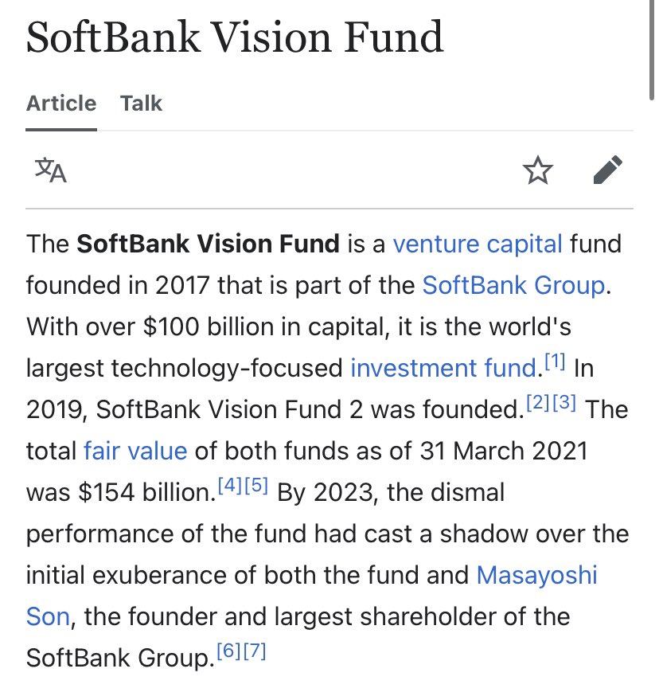Jump to citation reference [4]

click(x=231, y=487)
